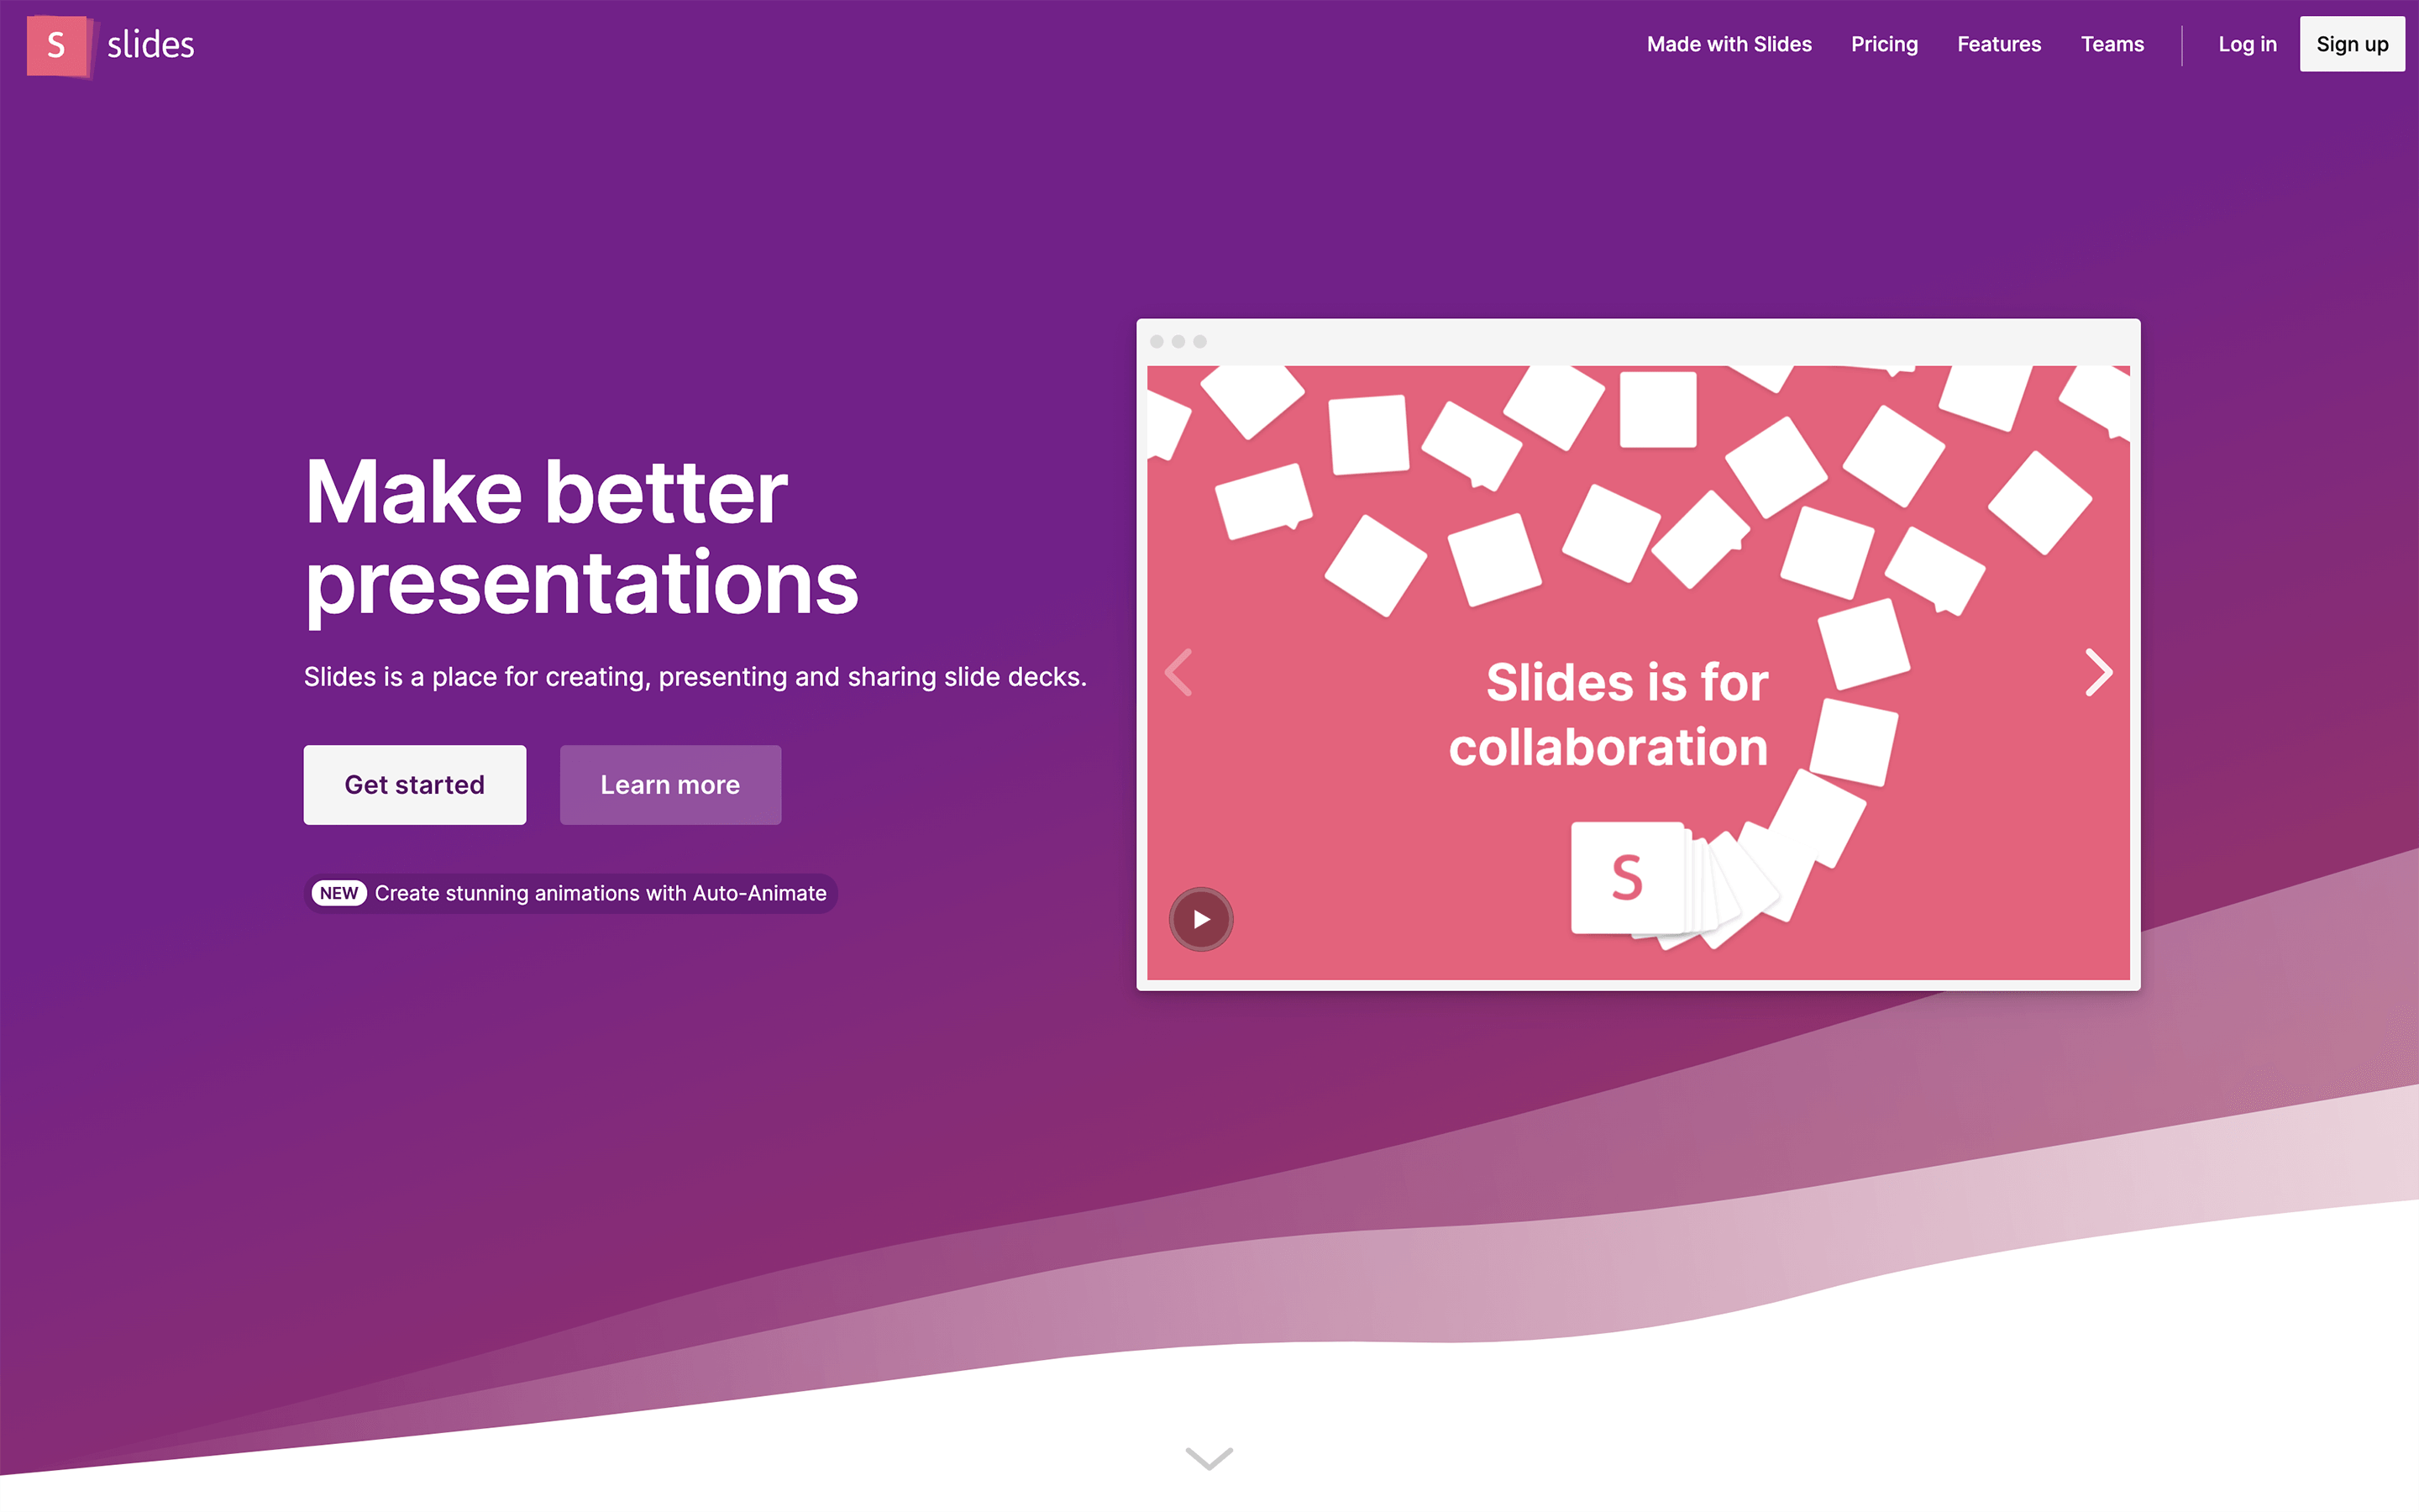Click the Learn more link
Screen dimensions: 2419x1512
coord(670,784)
